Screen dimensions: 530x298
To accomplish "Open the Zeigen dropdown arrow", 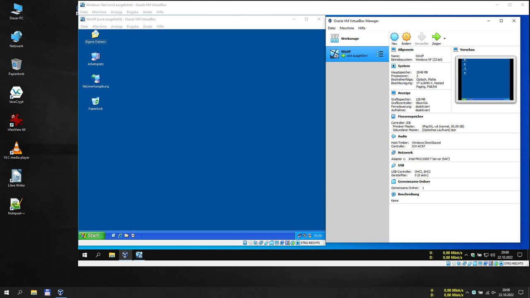I will [x=444, y=39].
